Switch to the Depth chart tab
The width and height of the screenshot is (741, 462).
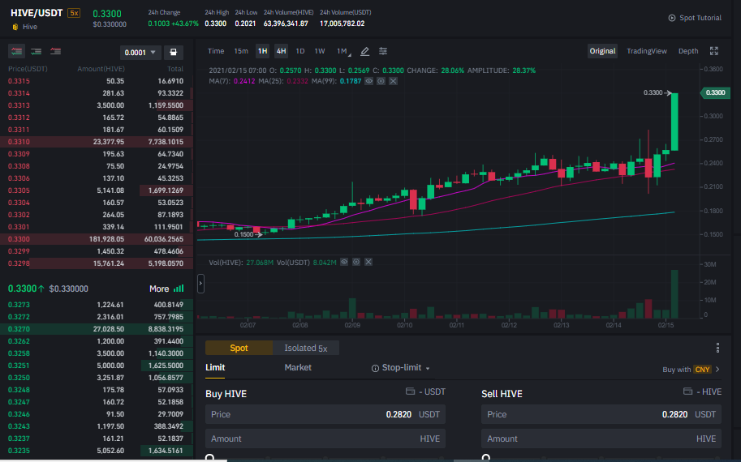688,51
